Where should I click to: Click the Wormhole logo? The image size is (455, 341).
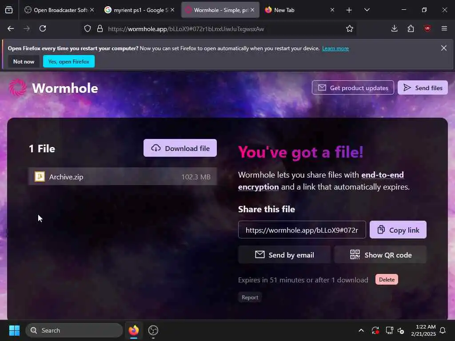[x=53, y=88]
